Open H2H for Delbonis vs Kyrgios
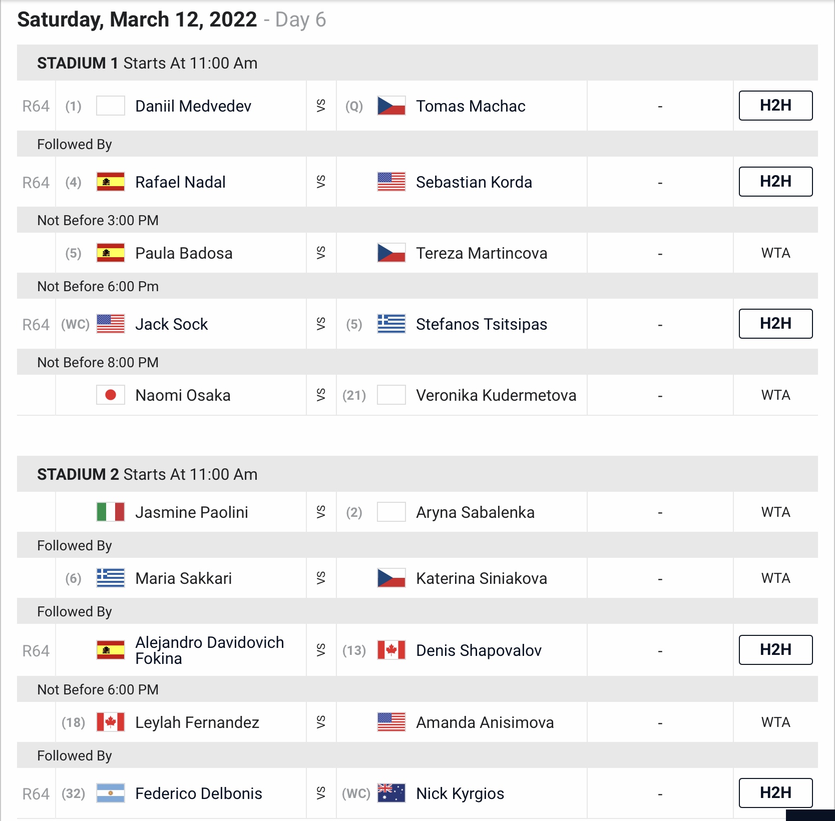Image resolution: width=835 pixels, height=821 pixels. pyautogui.click(x=775, y=793)
